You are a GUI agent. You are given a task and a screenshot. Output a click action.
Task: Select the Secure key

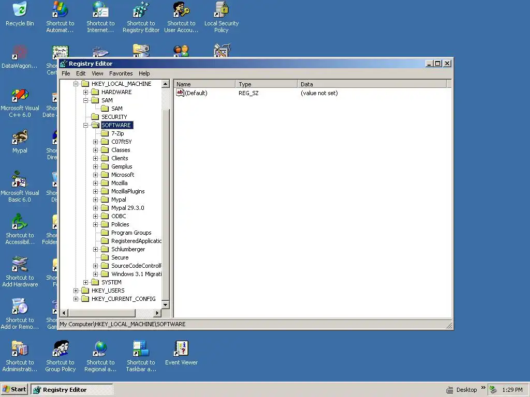click(120, 257)
